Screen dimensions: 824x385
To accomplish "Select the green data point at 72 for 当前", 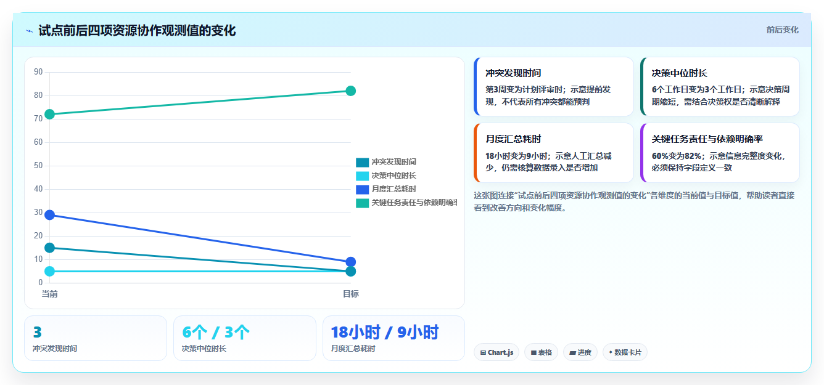I will tap(50, 114).
